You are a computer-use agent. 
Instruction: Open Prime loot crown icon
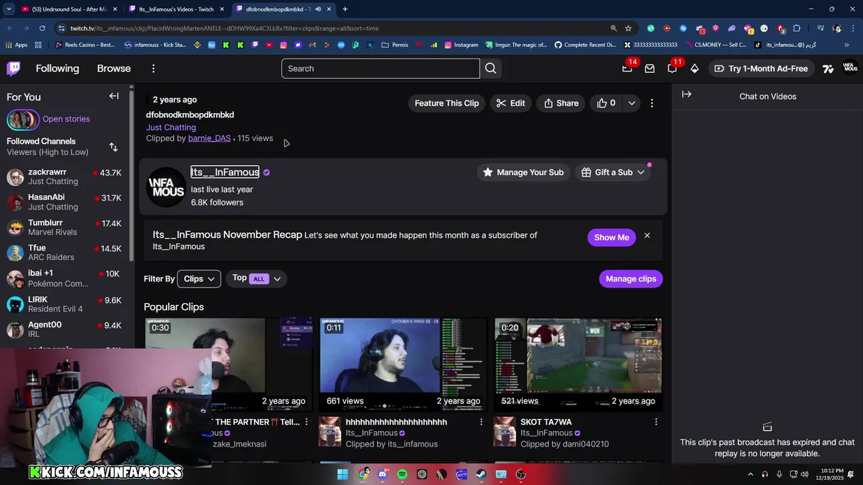click(x=627, y=69)
